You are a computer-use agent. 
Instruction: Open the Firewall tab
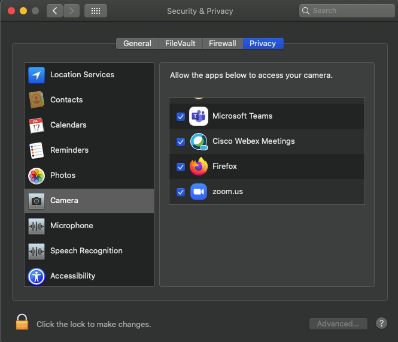coord(223,44)
